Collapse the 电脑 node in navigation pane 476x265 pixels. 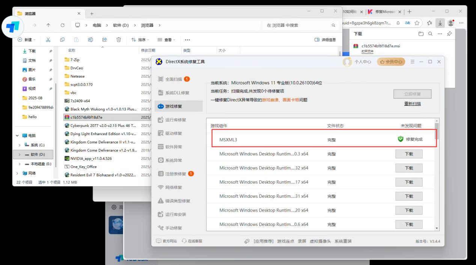17,136
